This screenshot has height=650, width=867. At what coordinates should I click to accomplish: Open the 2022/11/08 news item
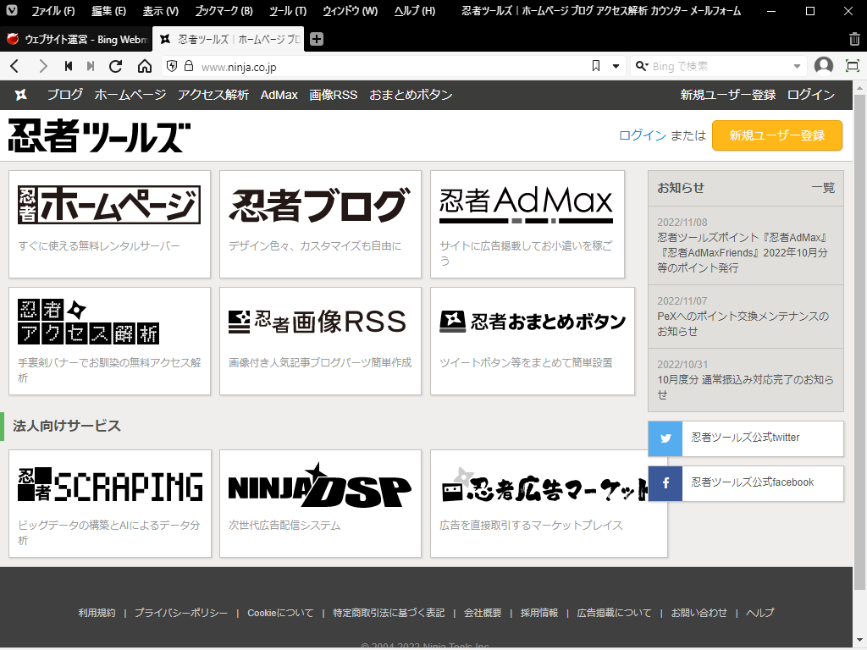point(745,245)
